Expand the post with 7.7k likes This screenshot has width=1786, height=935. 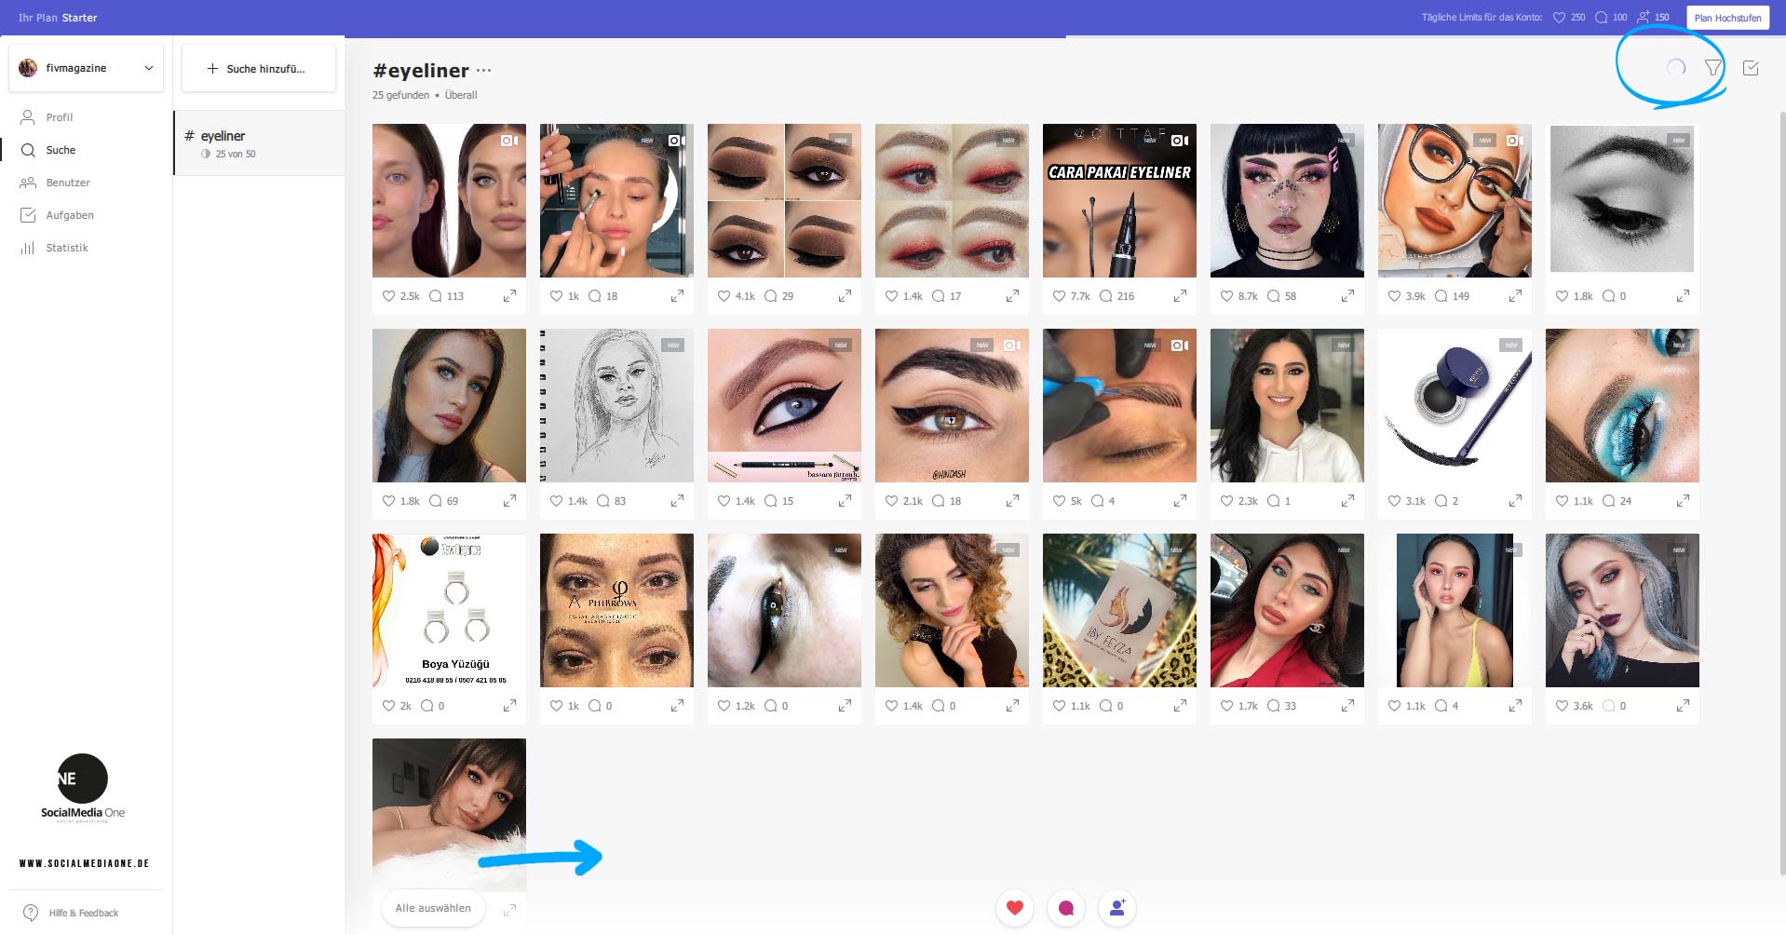coord(1180,296)
